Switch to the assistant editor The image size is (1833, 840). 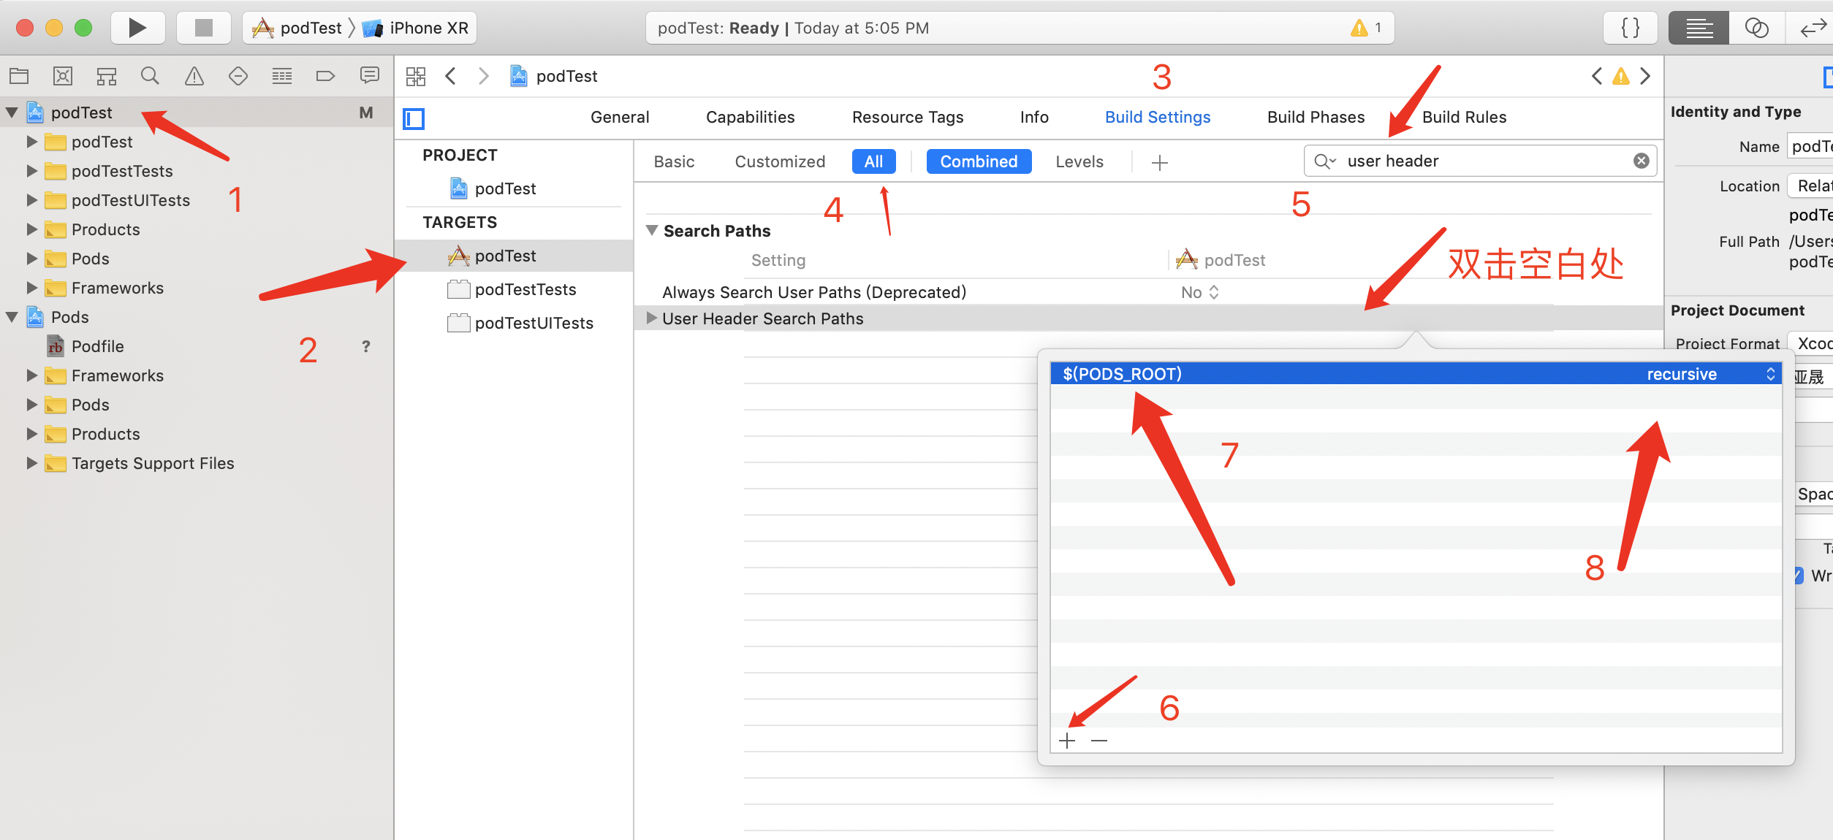[1756, 28]
